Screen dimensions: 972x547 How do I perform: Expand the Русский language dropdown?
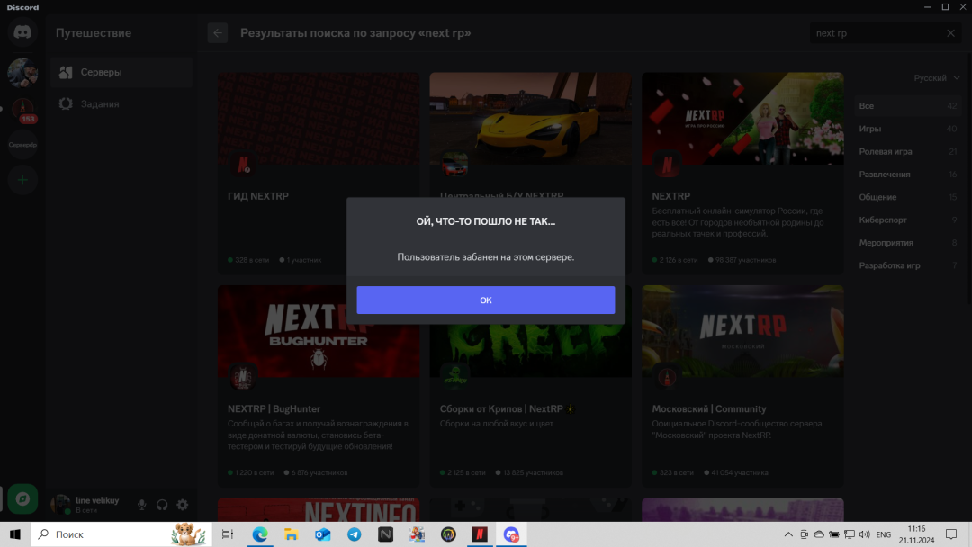[937, 78]
